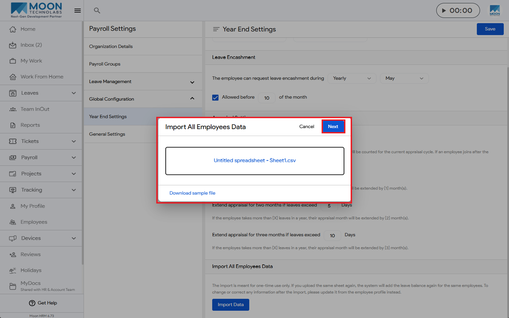509x318 pixels.
Task: Open Payroll Groups settings
Action: 143,64
